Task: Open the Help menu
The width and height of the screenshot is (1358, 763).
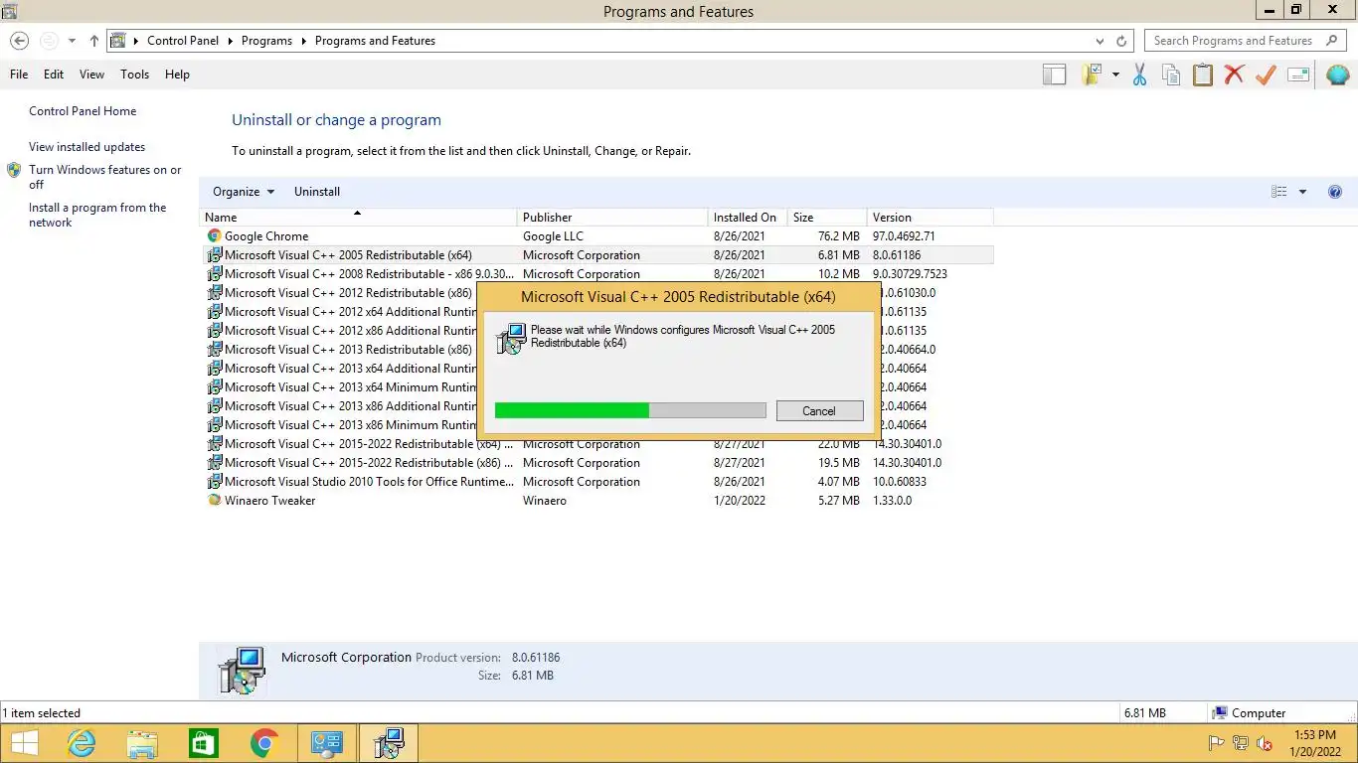Action: point(177,75)
